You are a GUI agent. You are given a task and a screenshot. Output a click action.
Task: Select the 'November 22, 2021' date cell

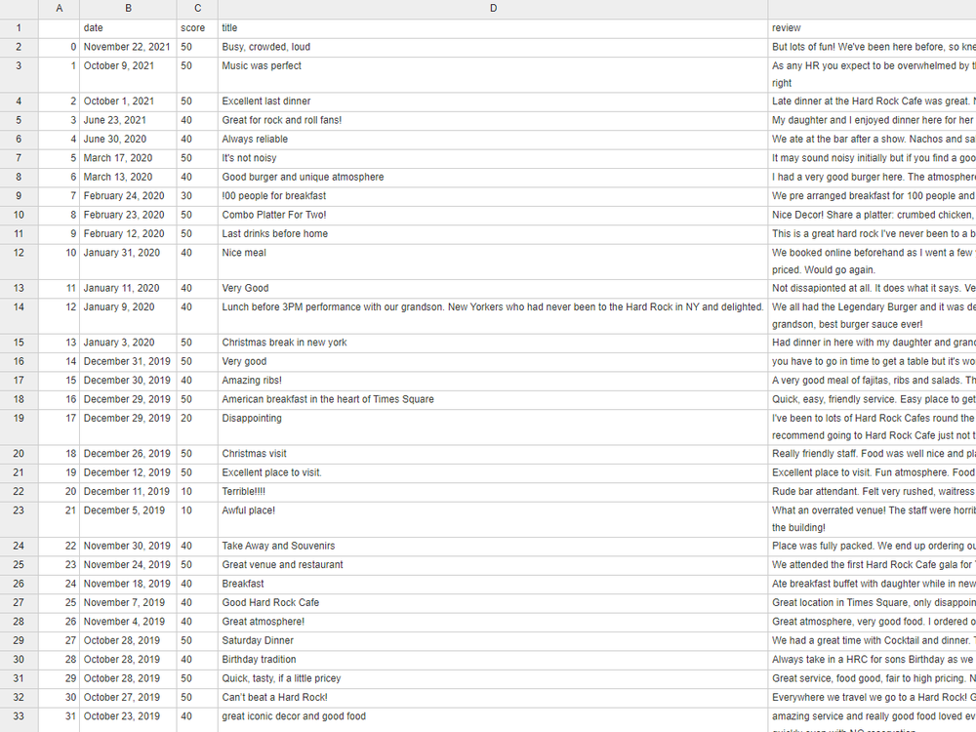(x=127, y=47)
